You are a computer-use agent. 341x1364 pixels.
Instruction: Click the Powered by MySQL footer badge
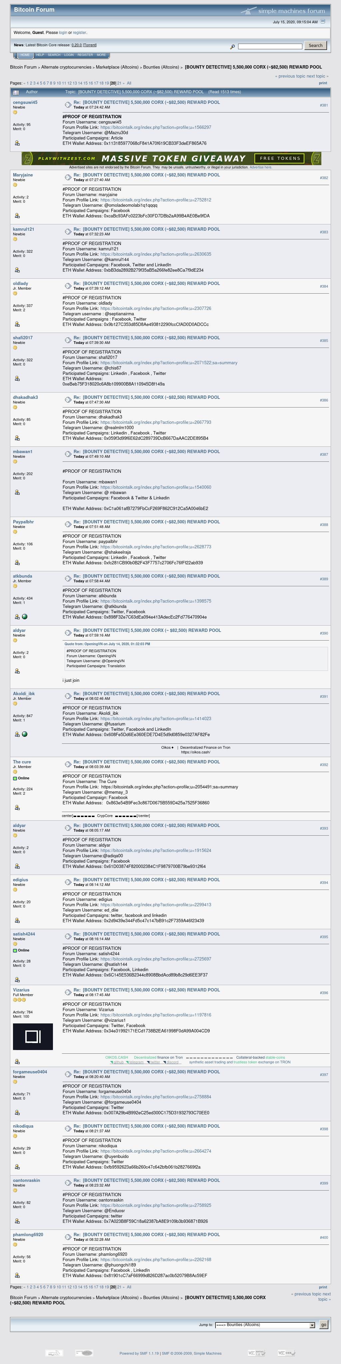pyautogui.click(x=54, y=1353)
